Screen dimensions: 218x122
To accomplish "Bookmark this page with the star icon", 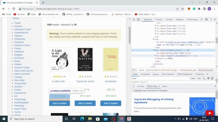I will [x=183, y=9].
